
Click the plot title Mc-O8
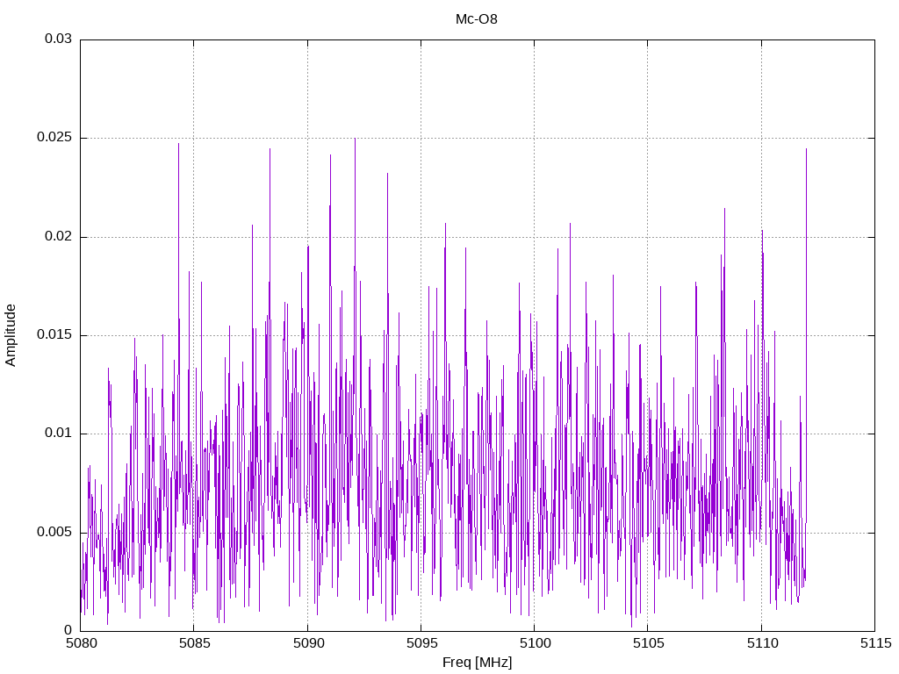point(477,19)
